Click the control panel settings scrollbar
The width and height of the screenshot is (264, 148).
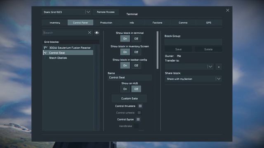[158, 50]
